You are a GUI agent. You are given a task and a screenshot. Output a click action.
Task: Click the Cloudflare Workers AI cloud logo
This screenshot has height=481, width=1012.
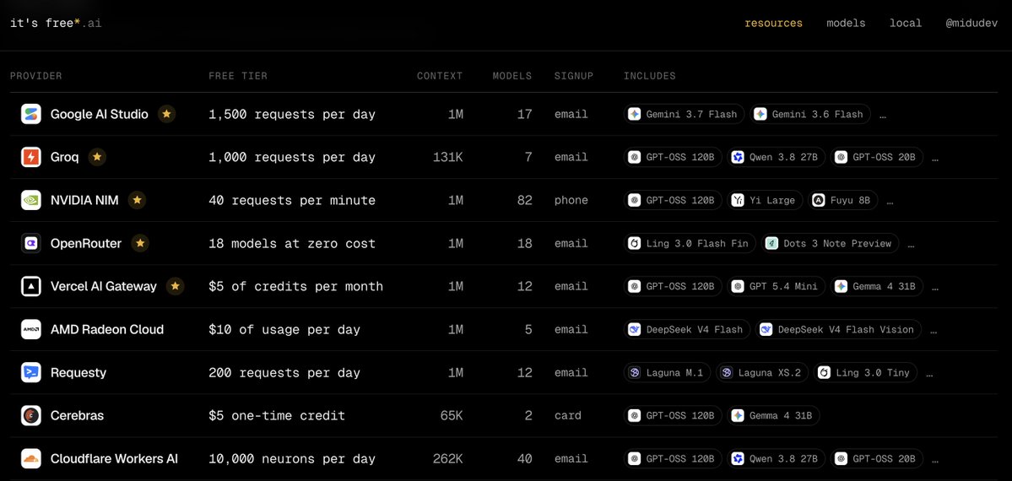pos(31,458)
